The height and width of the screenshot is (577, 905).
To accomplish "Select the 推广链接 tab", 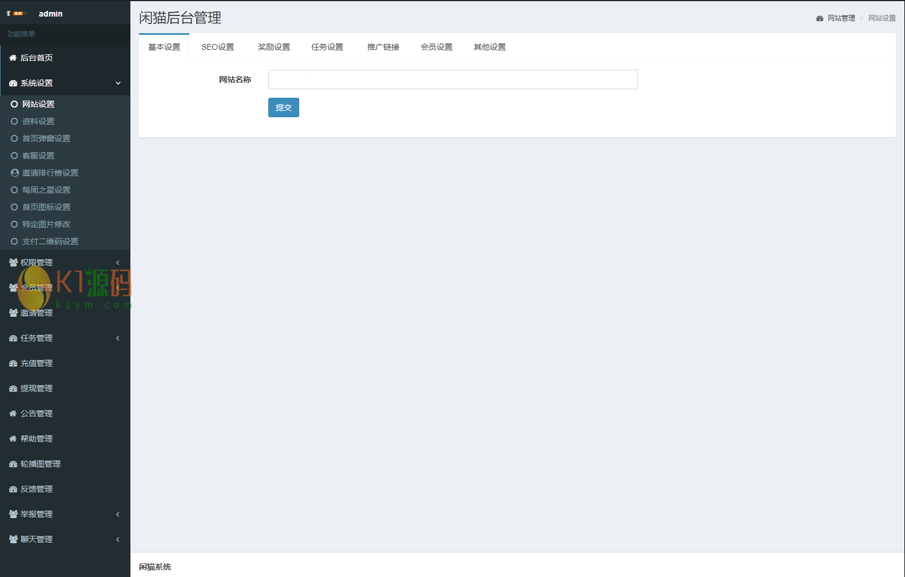I will [x=383, y=47].
